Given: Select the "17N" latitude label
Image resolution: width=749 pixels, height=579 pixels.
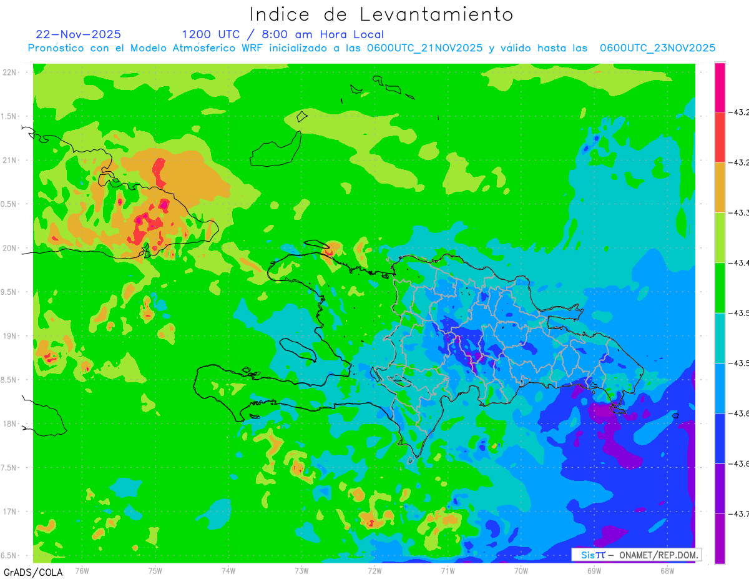Looking at the screenshot, I should [x=10, y=512].
